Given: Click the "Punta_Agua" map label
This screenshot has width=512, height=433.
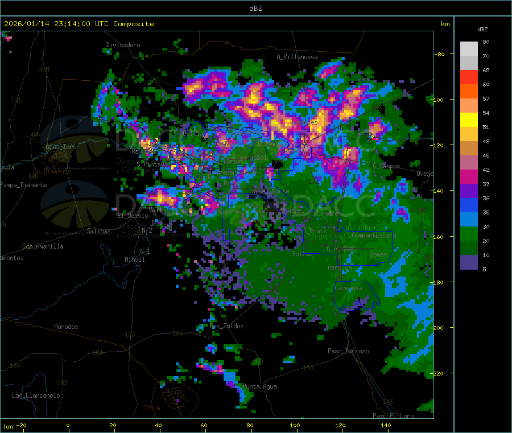Looking at the screenshot, I should pos(259,386).
